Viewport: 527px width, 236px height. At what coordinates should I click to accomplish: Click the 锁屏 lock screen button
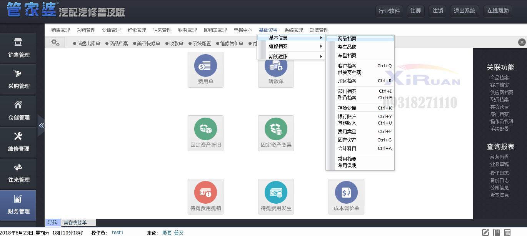(x=415, y=11)
